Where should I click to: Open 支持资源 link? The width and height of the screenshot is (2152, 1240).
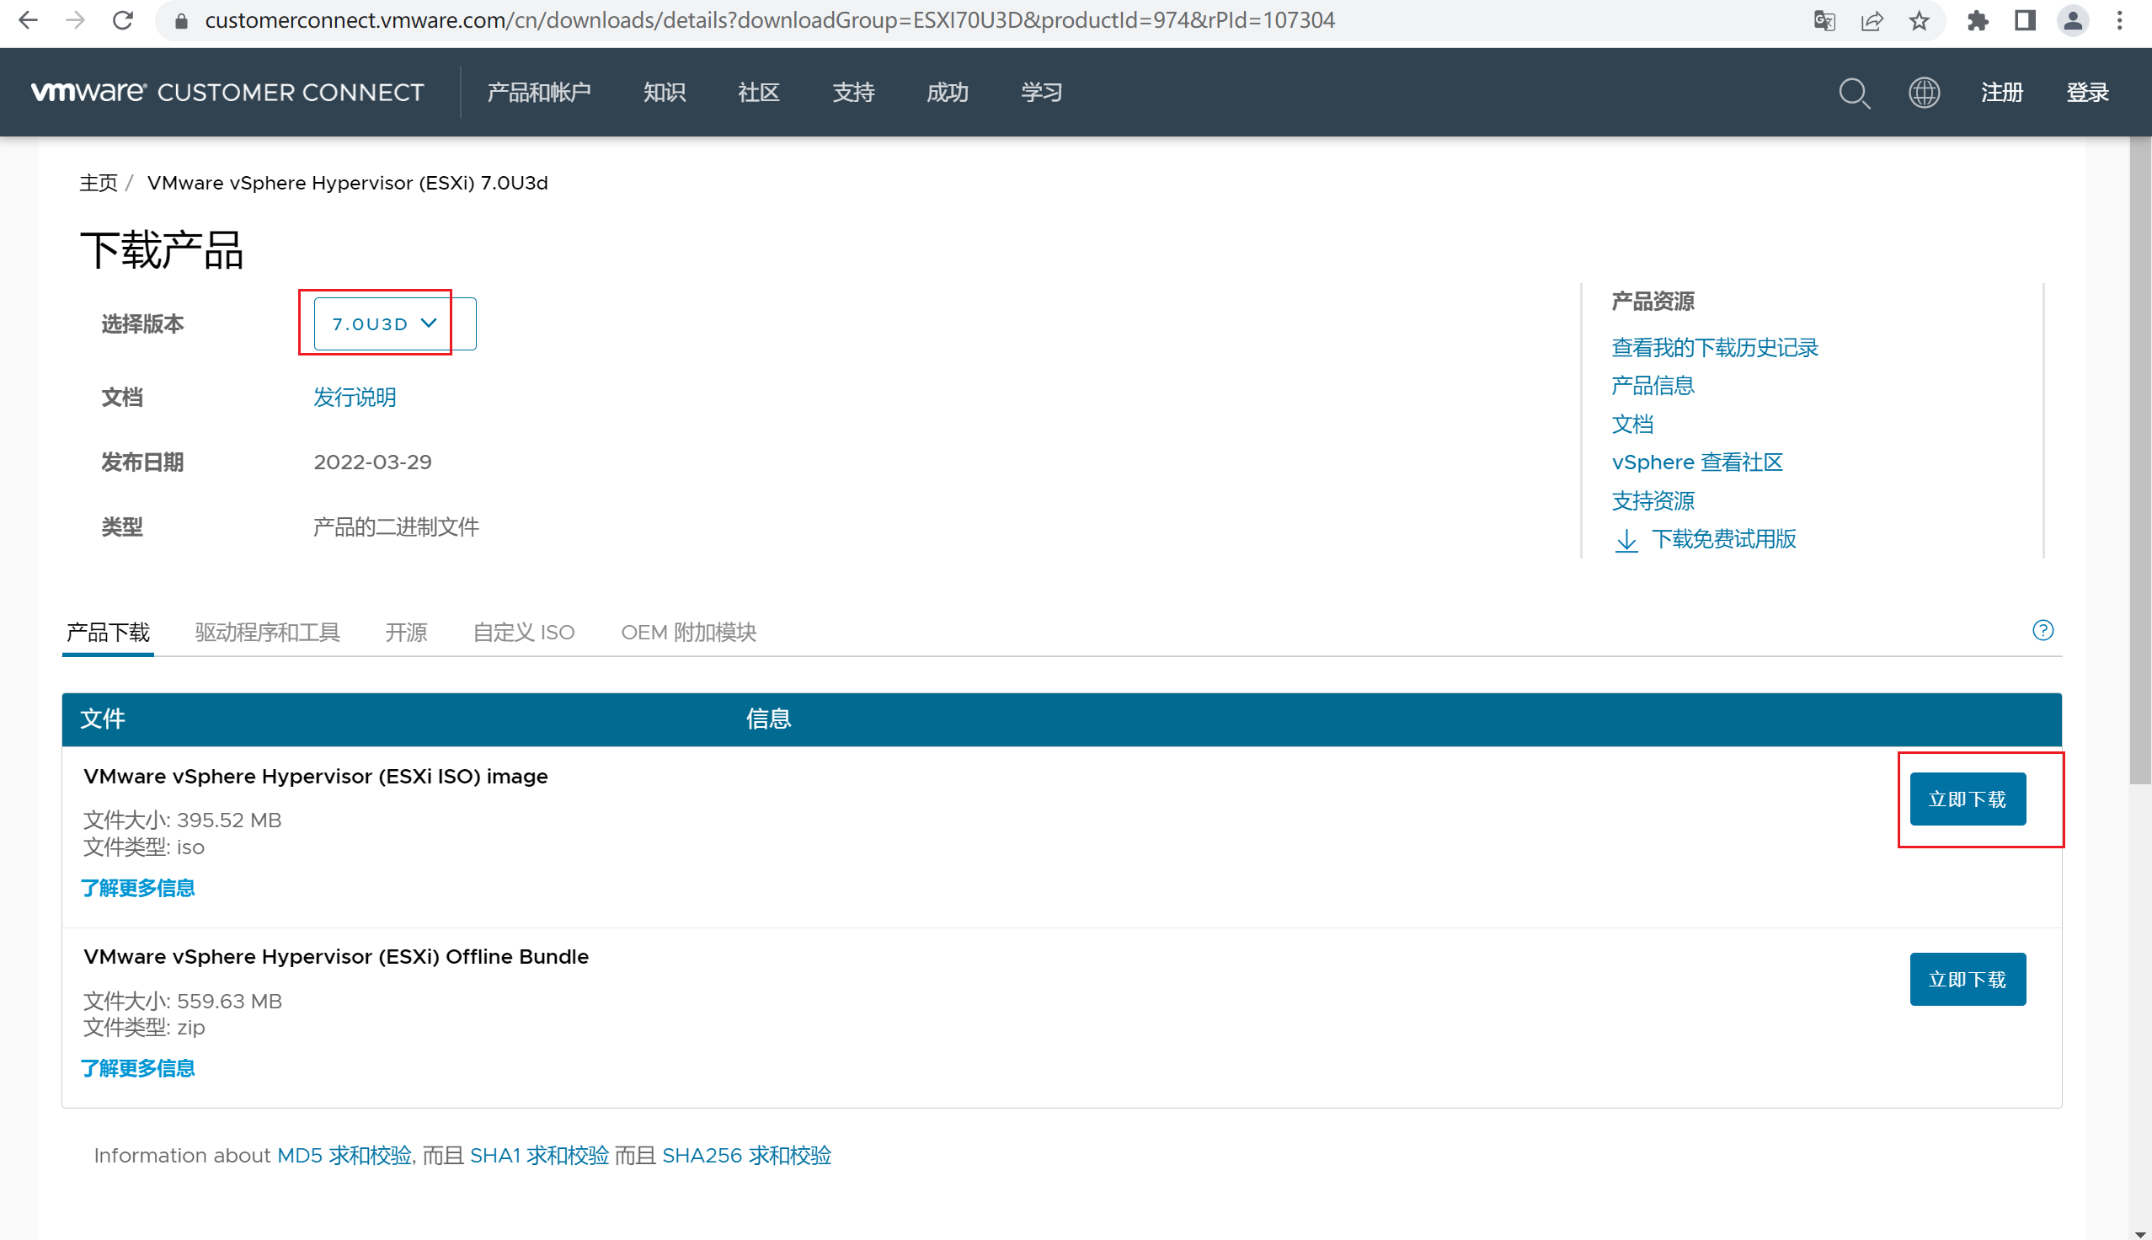pos(1653,500)
